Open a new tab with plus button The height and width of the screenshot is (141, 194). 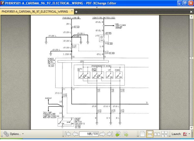76,12
